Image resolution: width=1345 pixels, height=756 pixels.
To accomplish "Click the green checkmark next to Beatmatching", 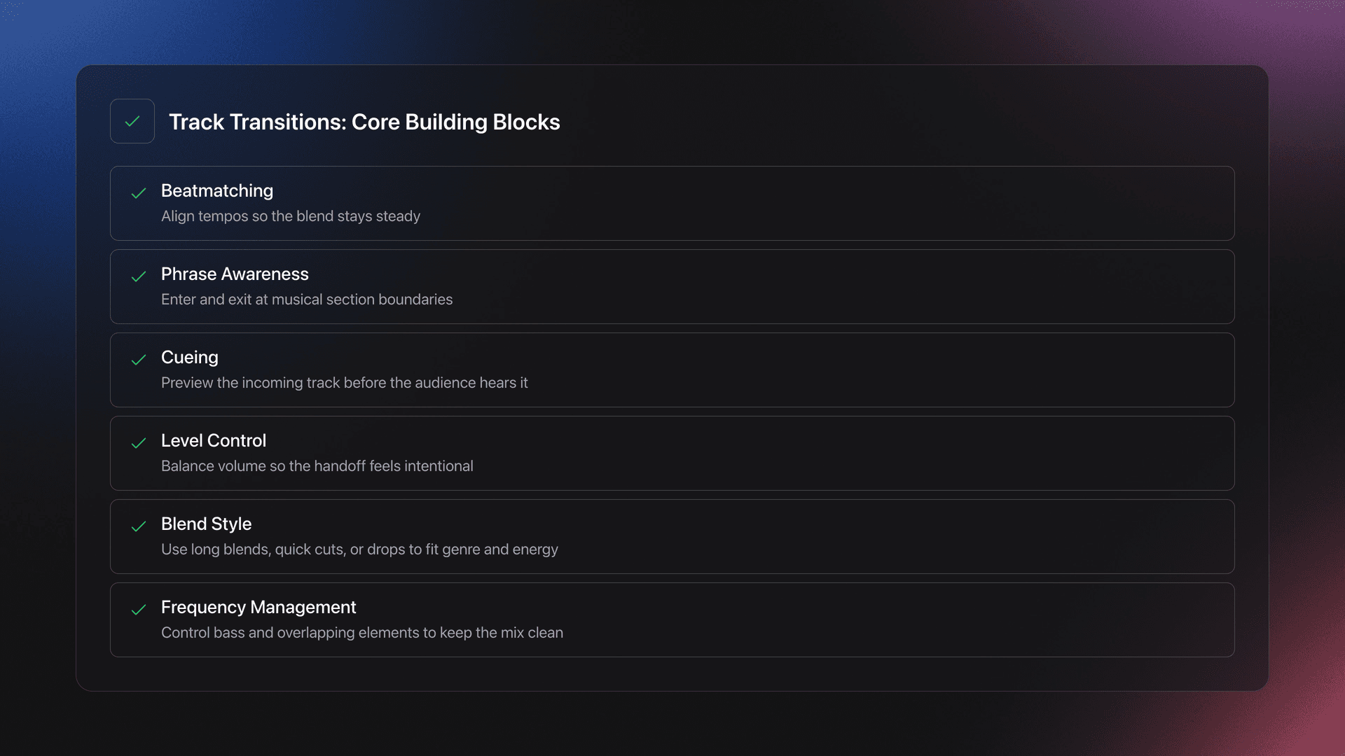I will (139, 193).
